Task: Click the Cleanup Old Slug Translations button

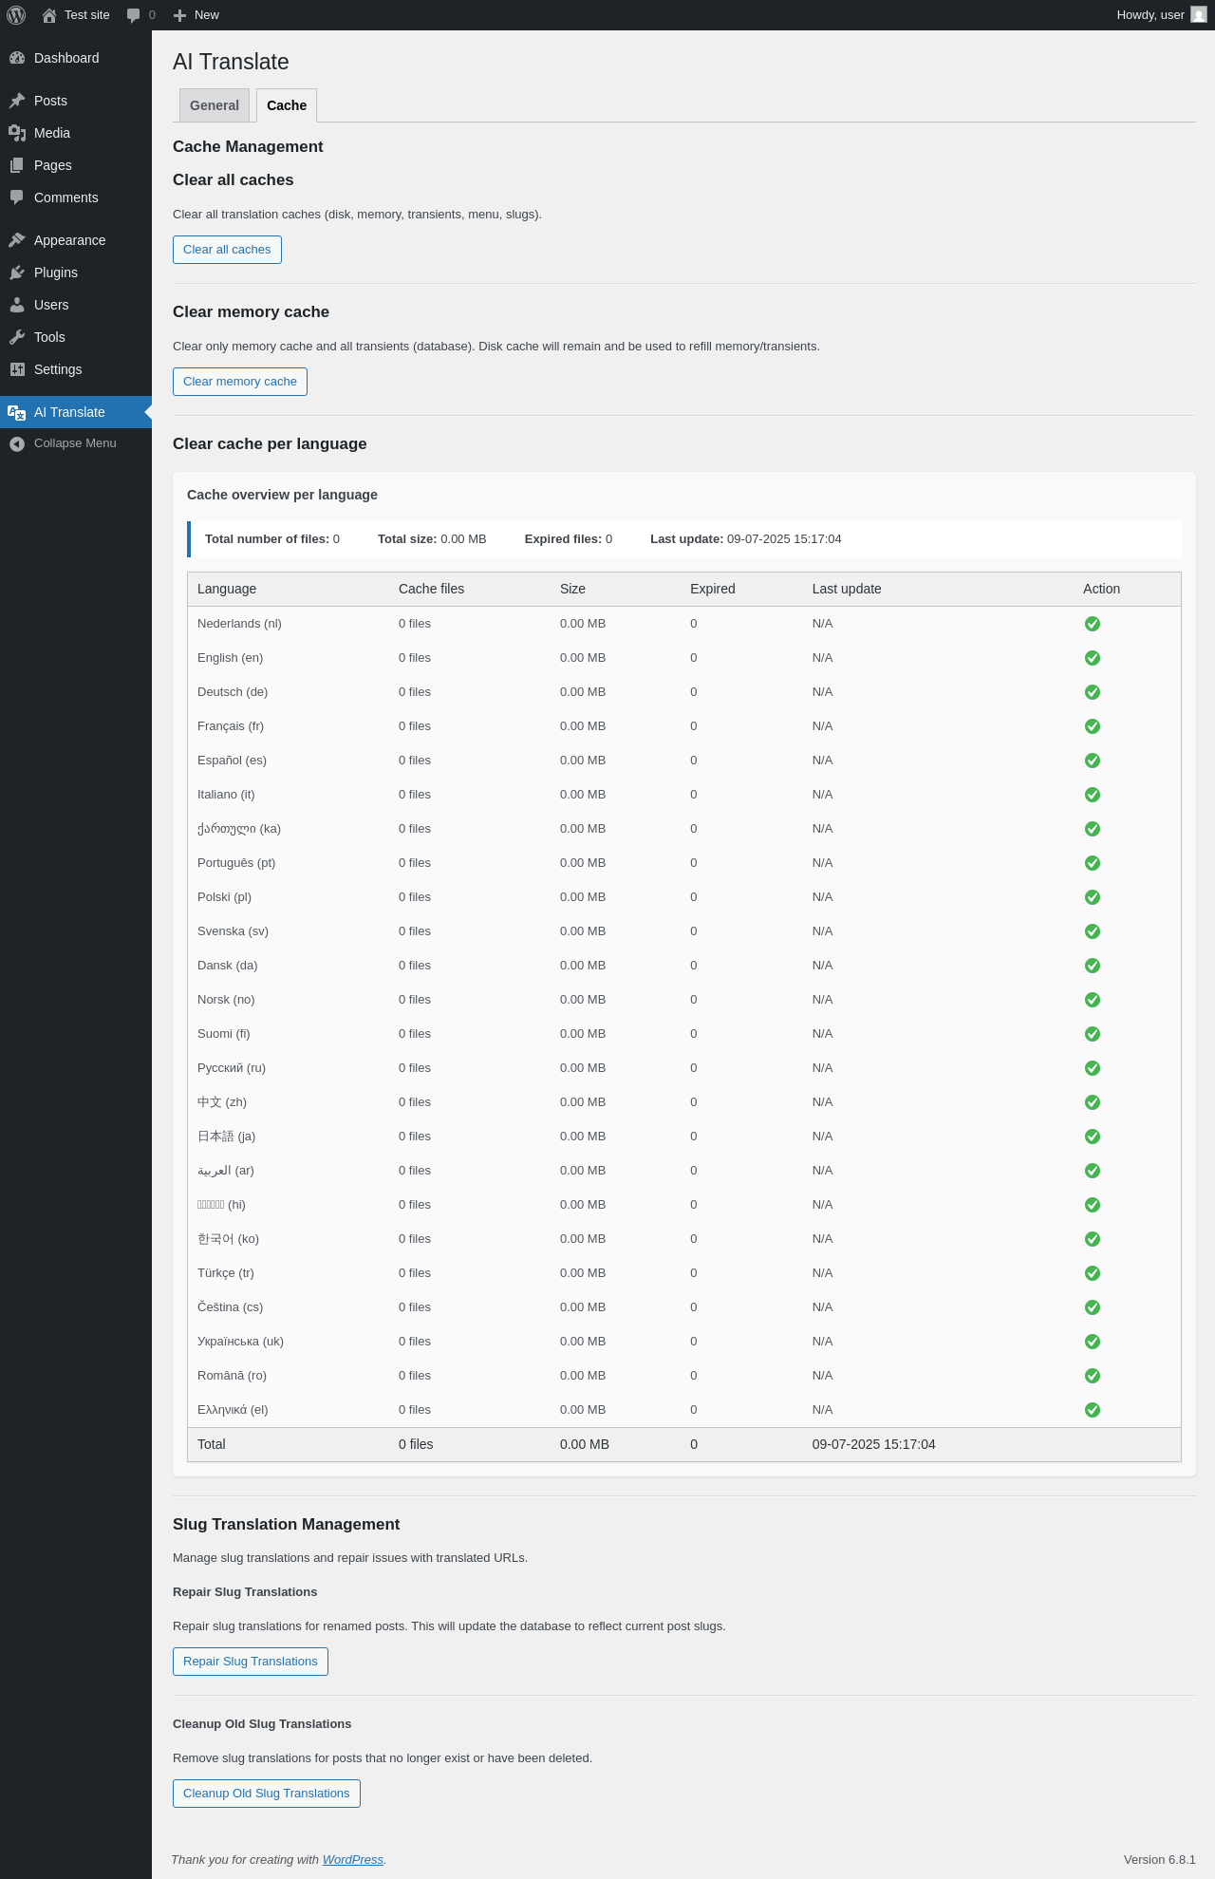Action: pyautogui.click(x=267, y=1794)
